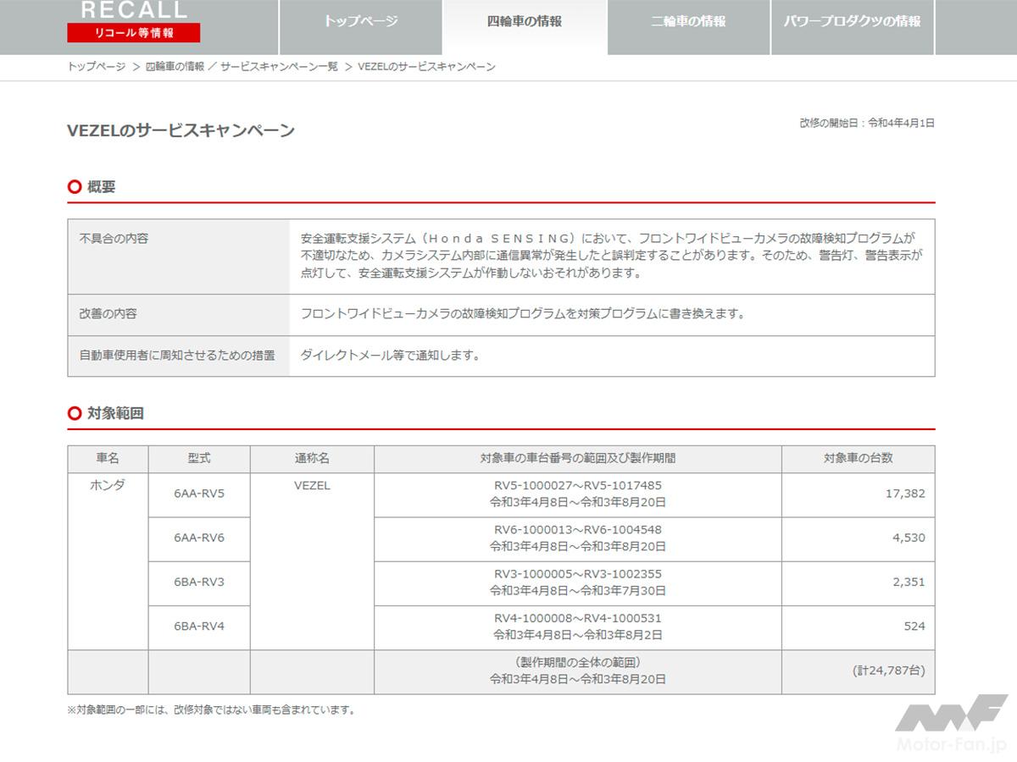Click the 対象車の台数 column header
Viewport: 1017px width, 762px height.
pyautogui.click(x=858, y=458)
